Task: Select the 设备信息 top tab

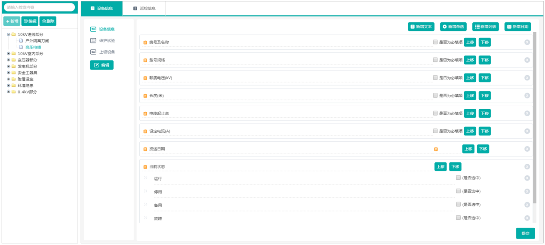Action: (102, 8)
